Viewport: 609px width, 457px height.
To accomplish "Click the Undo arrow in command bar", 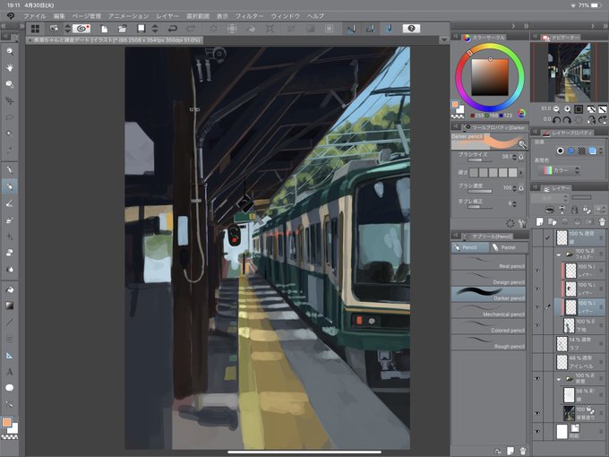I will [173, 29].
